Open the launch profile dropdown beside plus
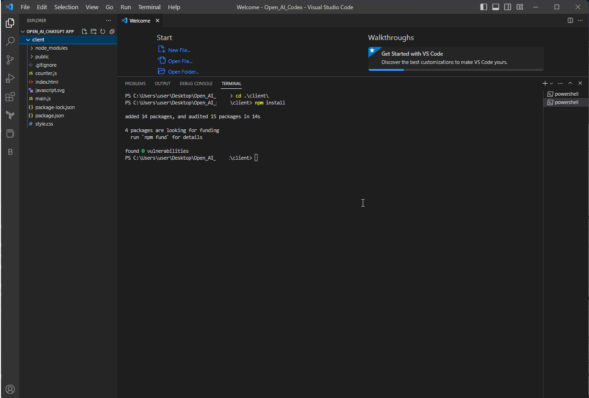 551,83
